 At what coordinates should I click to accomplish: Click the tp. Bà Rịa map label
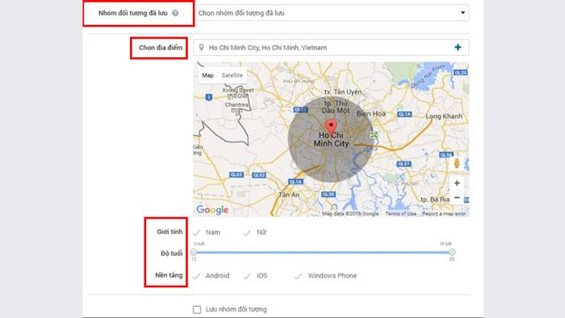(435, 199)
